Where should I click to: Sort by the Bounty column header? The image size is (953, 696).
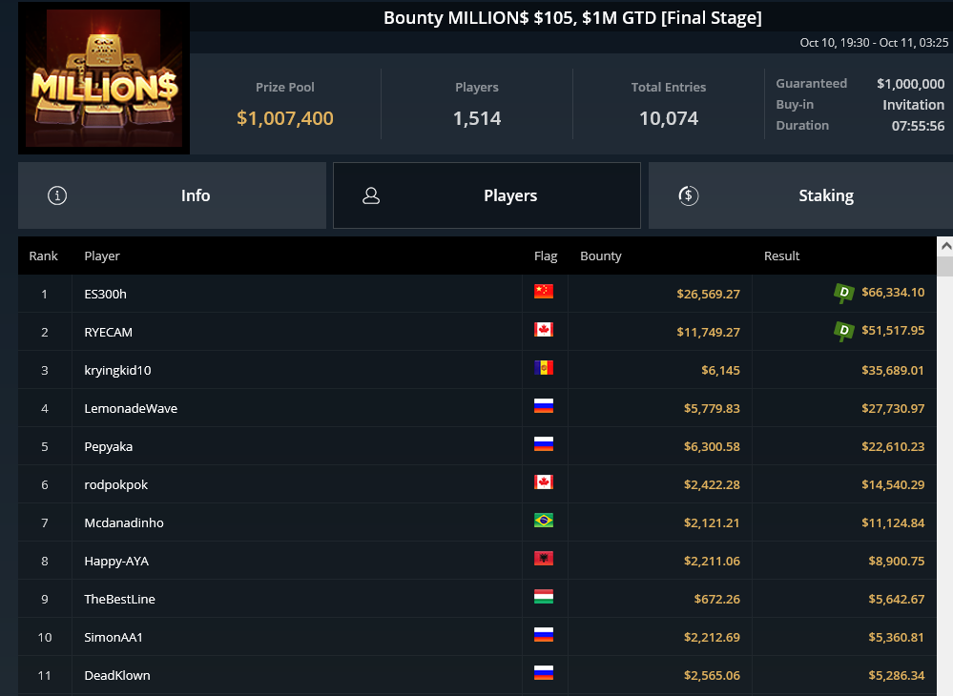[600, 256]
